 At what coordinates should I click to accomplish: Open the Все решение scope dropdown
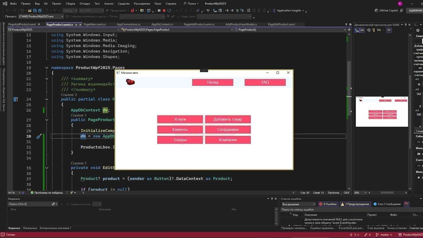(x=298, y=204)
